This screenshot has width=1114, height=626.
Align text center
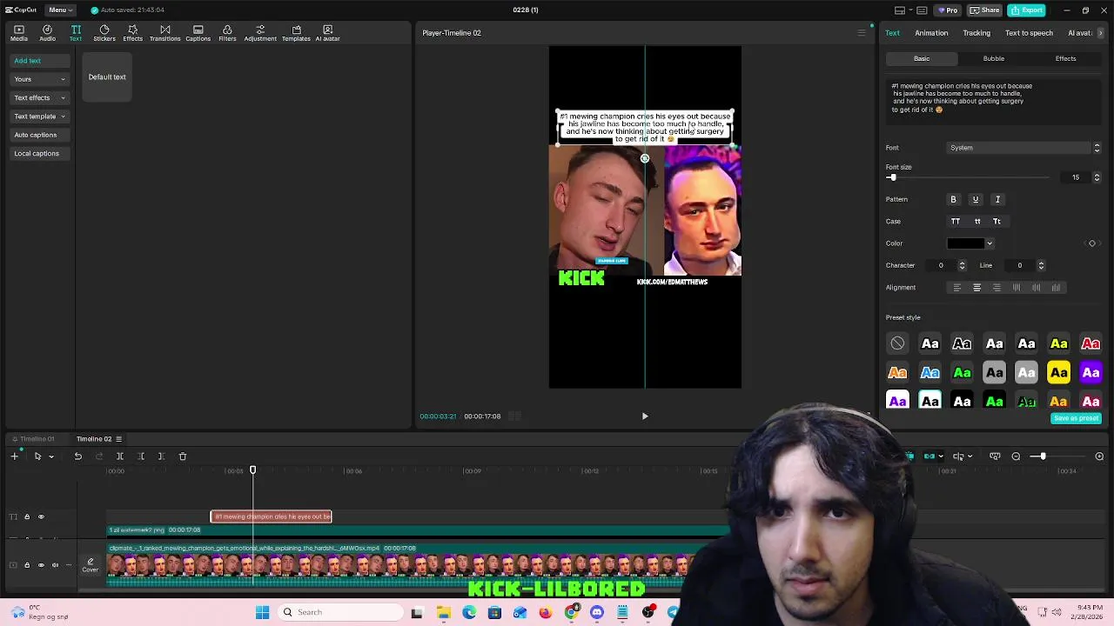coord(976,288)
